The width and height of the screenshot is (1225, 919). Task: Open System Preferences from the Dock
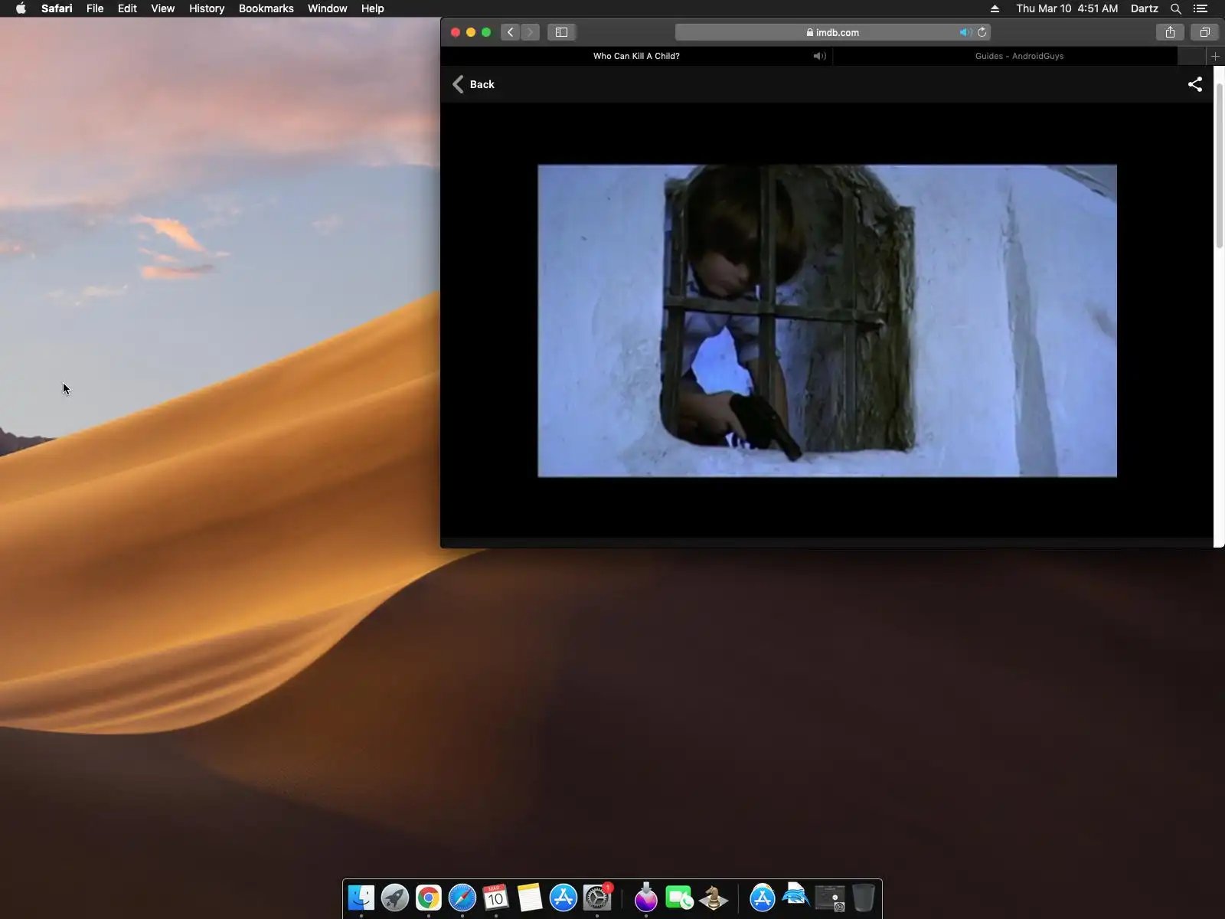tap(597, 898)
